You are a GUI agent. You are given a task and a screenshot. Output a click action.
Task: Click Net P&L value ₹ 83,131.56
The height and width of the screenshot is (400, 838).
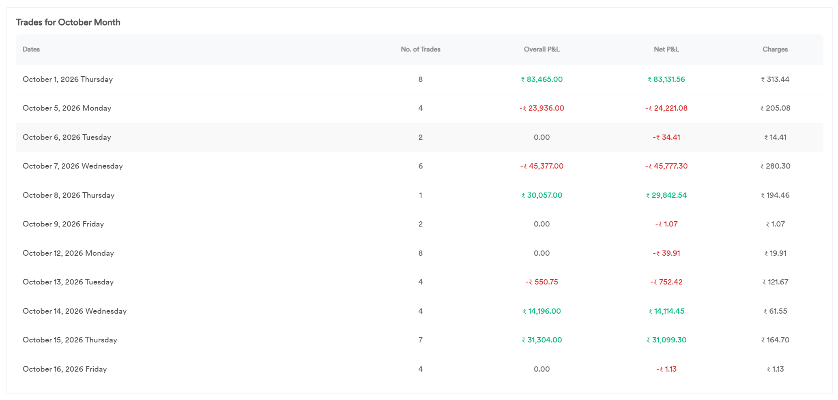[x=666, y=79]
